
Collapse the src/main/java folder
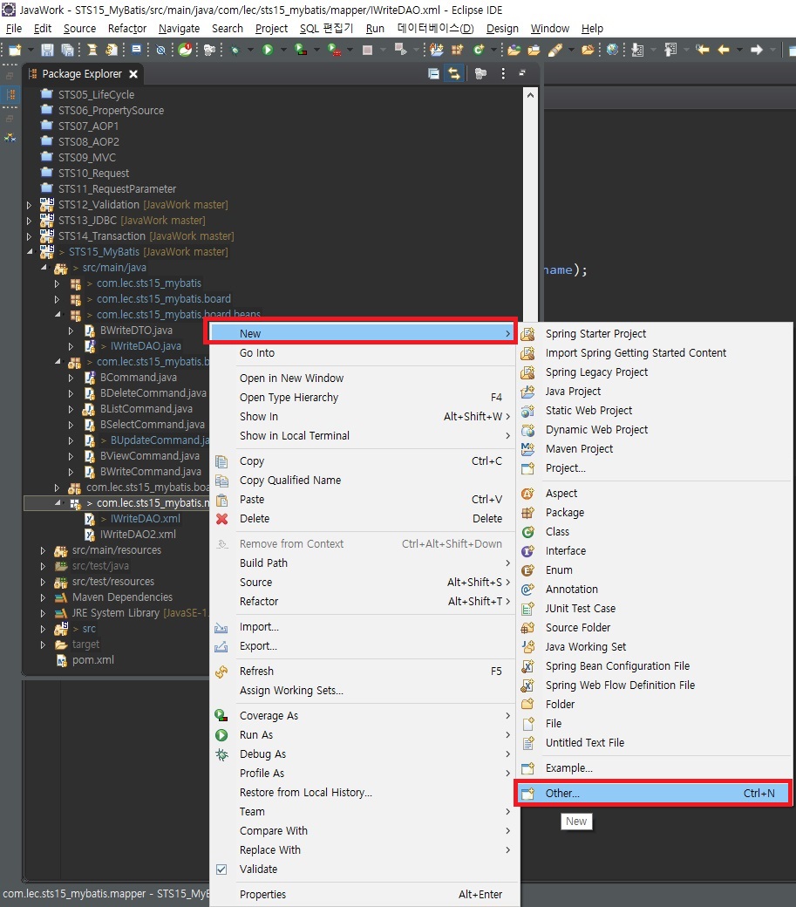tap(43, 267)
